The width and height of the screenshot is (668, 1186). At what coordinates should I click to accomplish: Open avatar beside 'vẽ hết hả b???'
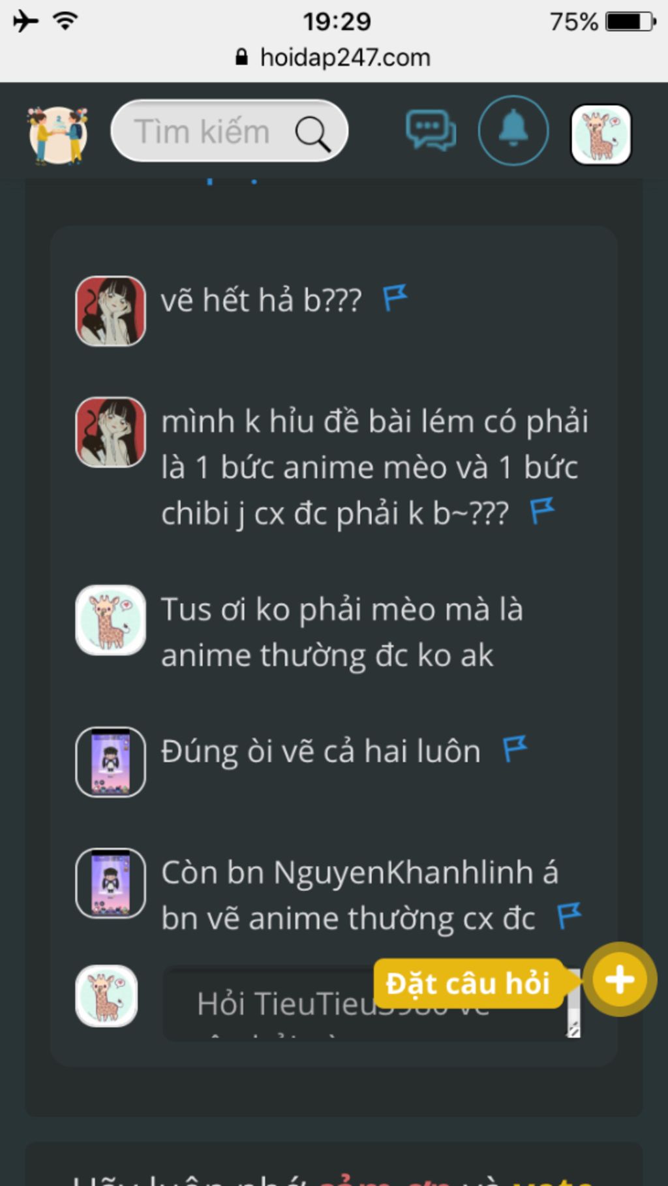(x=110, y=311)
